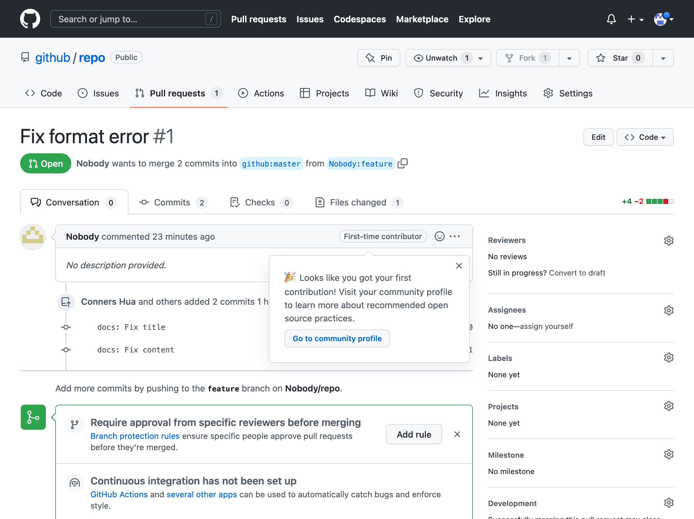Open the GitHub Actions link
This screenshot has width=694, height=519.
pyautogui.click(x=119, y=494)
